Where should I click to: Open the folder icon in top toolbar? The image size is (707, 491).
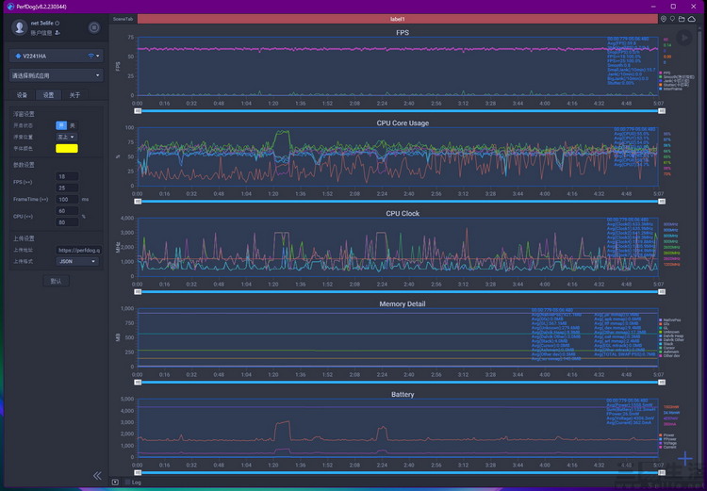[682, 19]
